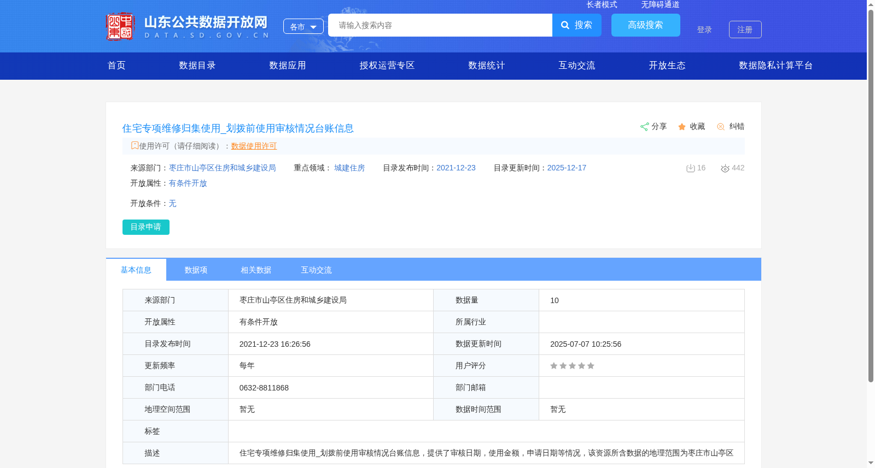Open the 数据隐私计算平台 menu item
The height and width of the screenshot is (468, 875).
776,66
